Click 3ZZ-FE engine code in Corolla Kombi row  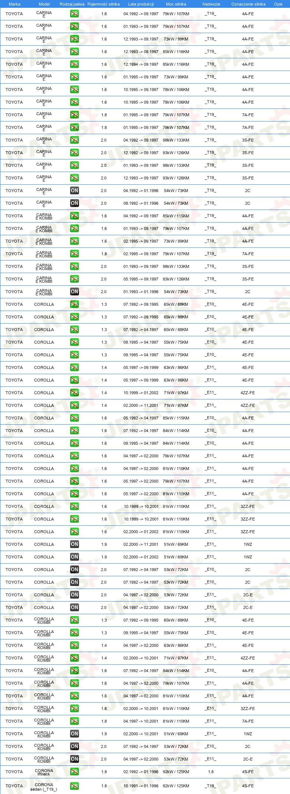(248, 709)
